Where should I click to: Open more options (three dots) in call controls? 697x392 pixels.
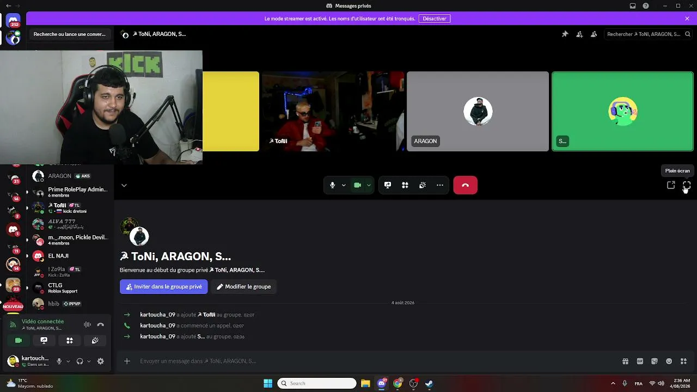click(x=440, y=185)
